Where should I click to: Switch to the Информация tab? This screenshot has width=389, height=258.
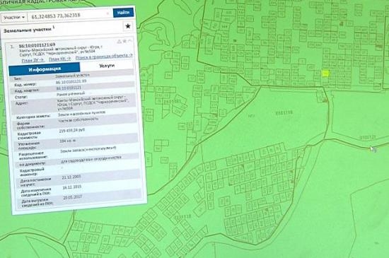click(x=45, y=69)
